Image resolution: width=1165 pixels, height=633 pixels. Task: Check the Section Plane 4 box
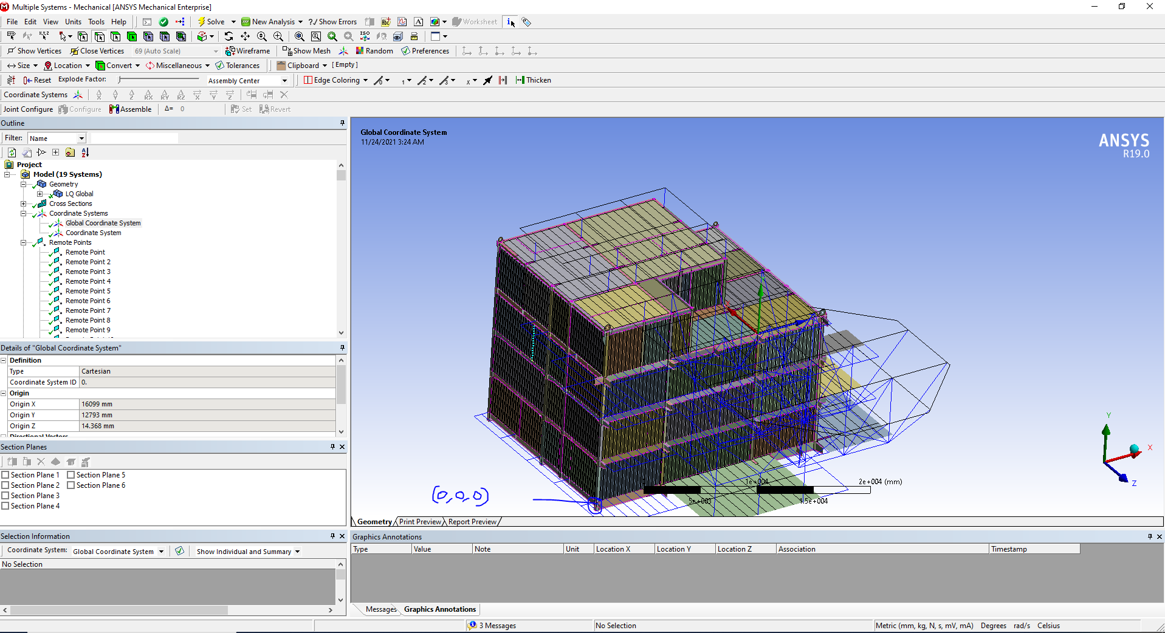[x=5, y=506]
